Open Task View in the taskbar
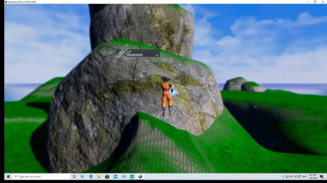Image resolution: width=327 pixels, height=183 pixels. click(82, 176)
